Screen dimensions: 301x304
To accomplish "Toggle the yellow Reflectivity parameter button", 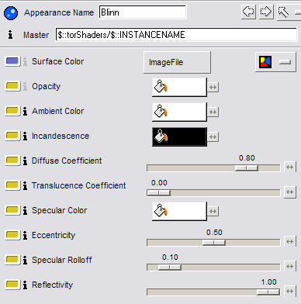I will pyautogui.click(x=12, y=285).
